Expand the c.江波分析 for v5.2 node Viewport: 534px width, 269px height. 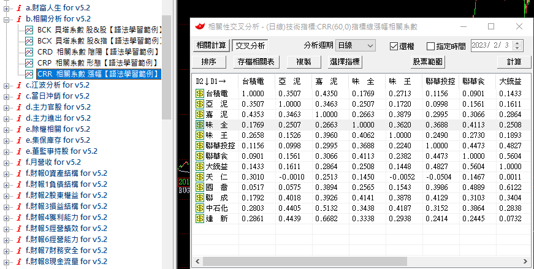(x=6, y=85)
